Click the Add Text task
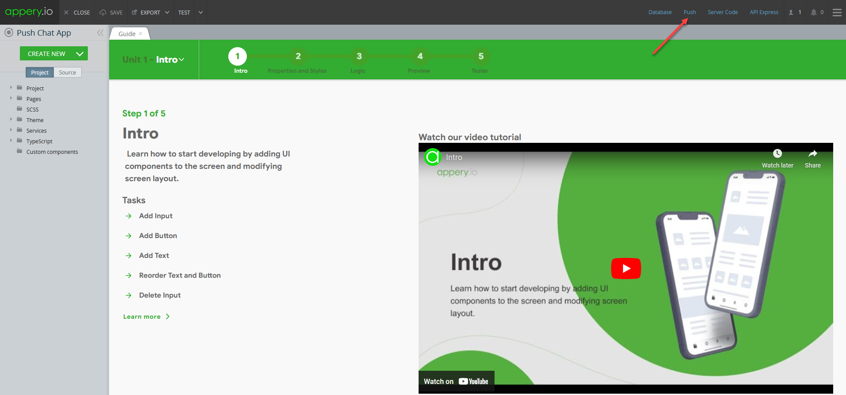 click(x=154, y=256)
